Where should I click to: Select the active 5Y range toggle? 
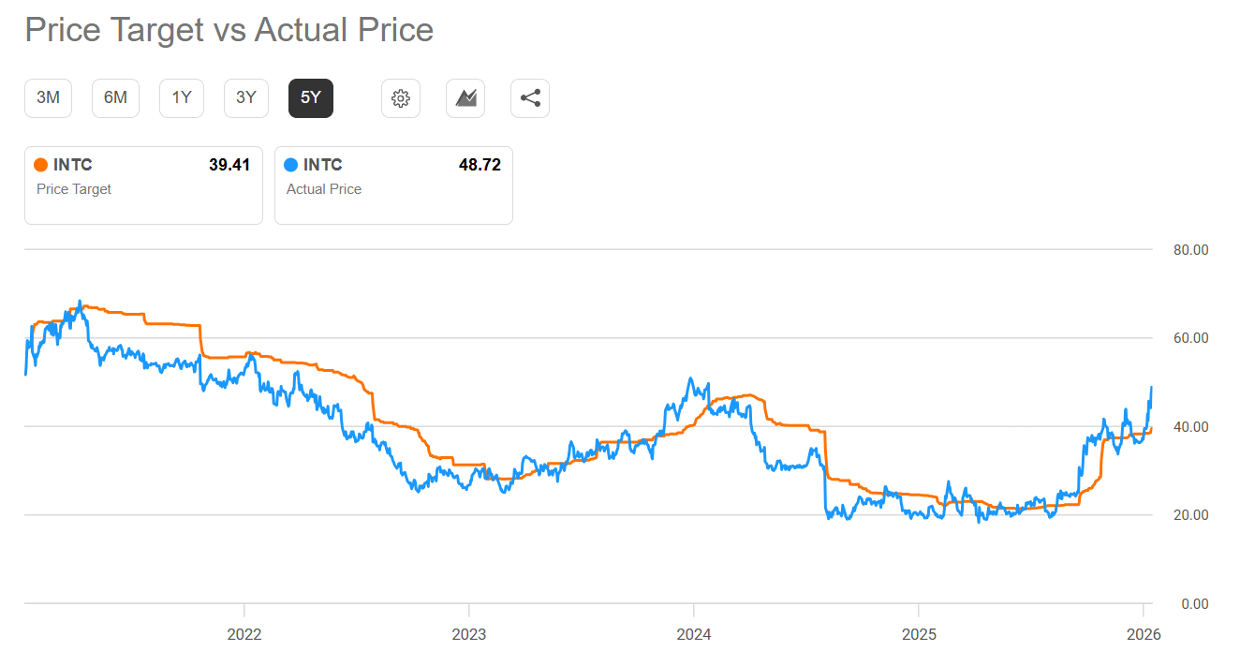pos(310,97)
